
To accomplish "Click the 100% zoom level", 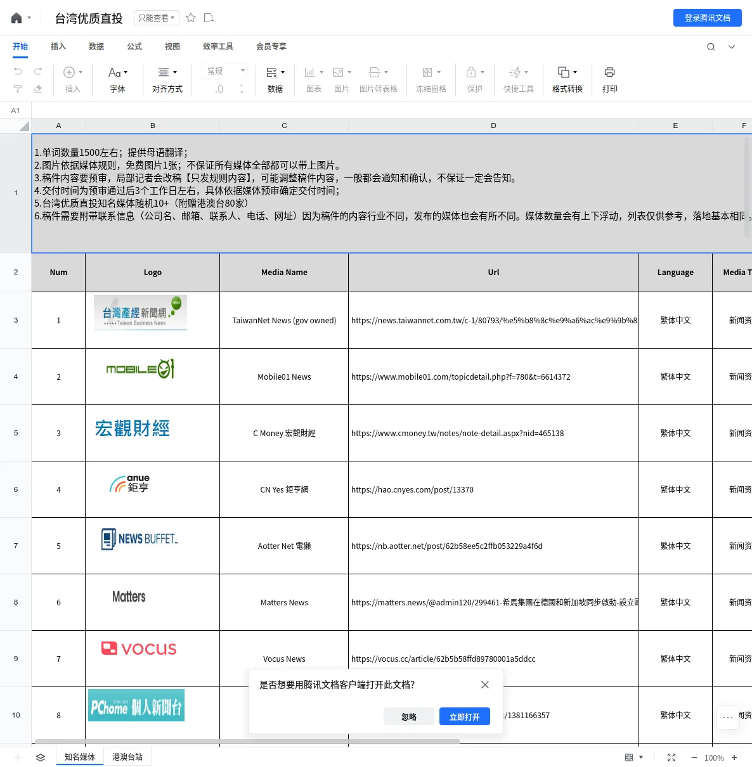I will point(714,757).
